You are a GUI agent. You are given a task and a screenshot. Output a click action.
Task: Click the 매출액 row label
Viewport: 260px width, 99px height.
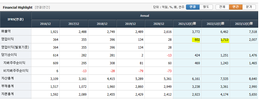[x=6, y=31]
